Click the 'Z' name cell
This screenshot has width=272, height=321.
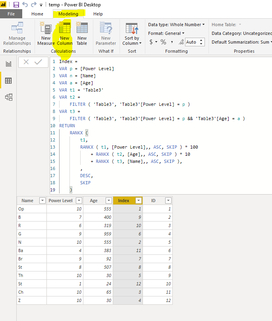pyautogui.click(x=32, y=300)
